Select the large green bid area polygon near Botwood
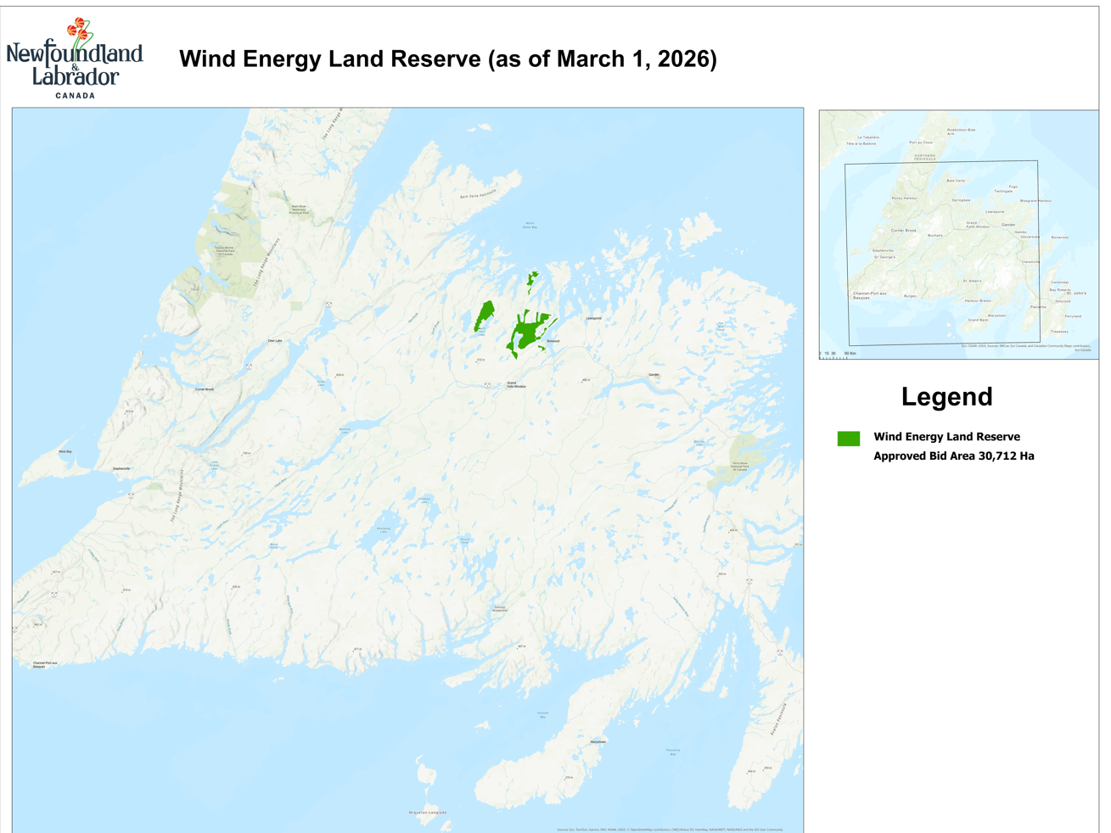This screenshot has width=1111, height=833. coord(527,333)
